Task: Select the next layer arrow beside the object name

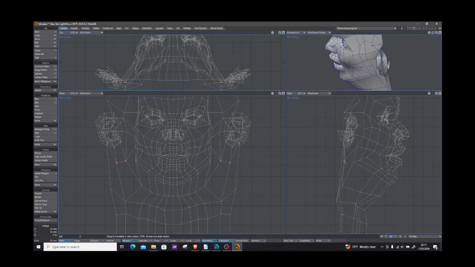Action: pyautogui.click(x=402, y=28)
